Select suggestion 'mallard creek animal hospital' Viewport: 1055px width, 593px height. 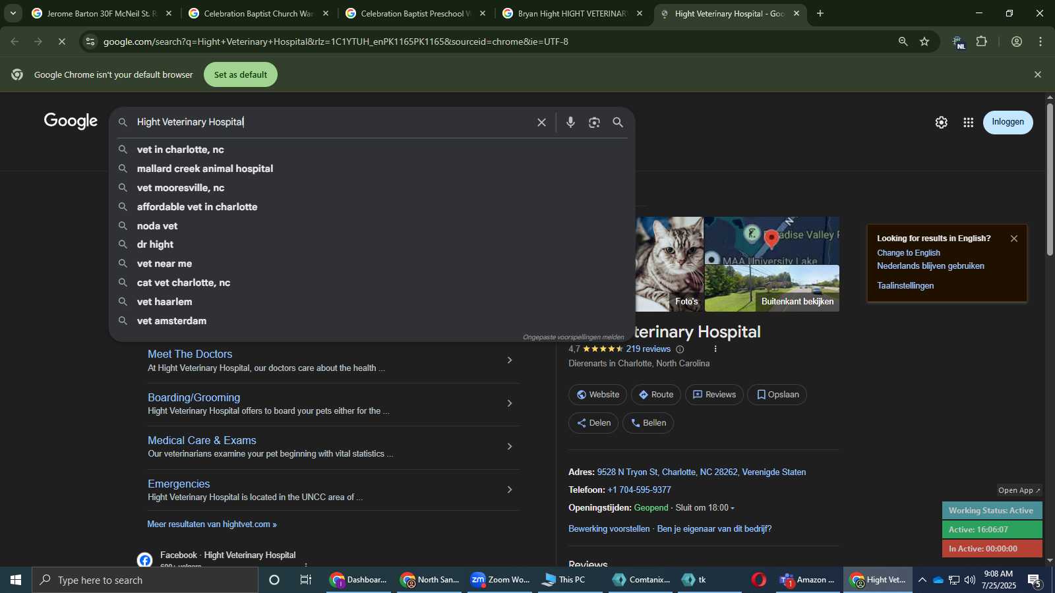[x=372, y=169]
